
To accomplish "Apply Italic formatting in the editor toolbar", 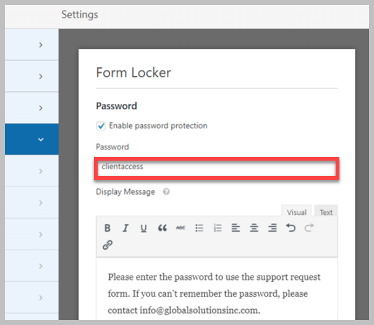I will tap(125, 228).
